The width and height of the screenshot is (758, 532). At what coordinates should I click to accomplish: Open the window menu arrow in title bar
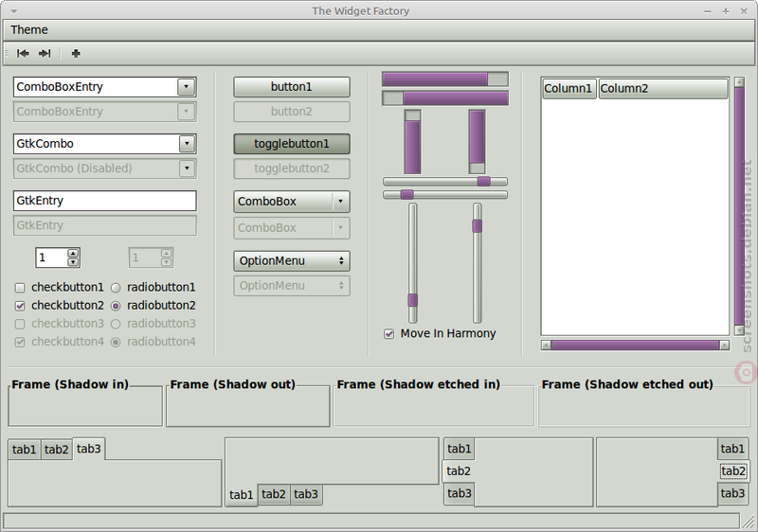click(14, 10)
